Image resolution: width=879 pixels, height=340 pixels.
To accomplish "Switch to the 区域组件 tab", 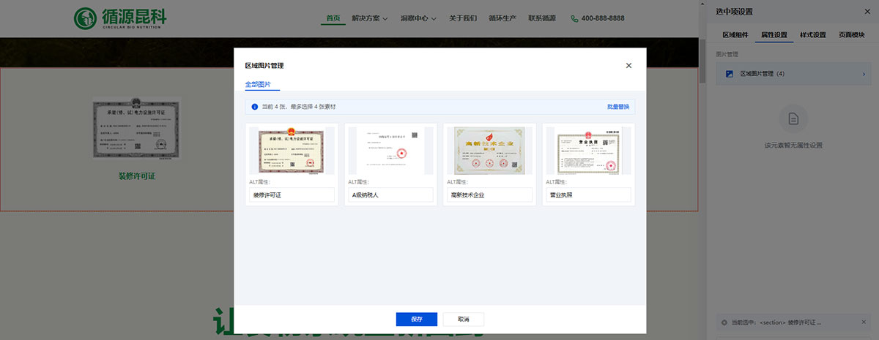I will click(735, 34).
